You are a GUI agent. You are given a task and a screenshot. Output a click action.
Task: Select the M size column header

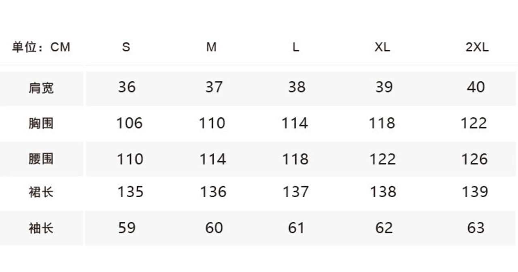(211, 47)
